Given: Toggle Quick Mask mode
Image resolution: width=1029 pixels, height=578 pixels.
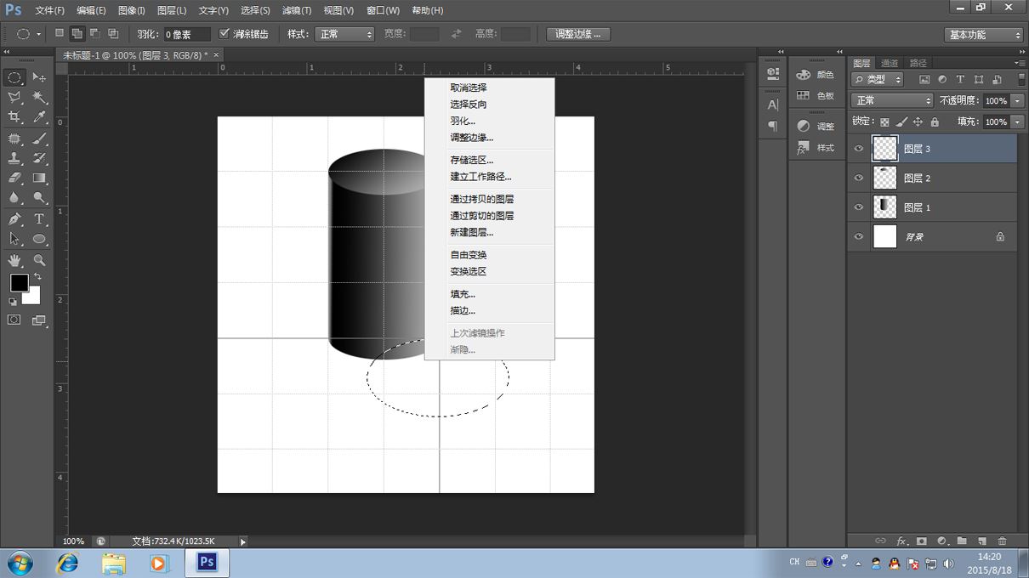Looking at the screenshot, I should click(x=14, y=320).
